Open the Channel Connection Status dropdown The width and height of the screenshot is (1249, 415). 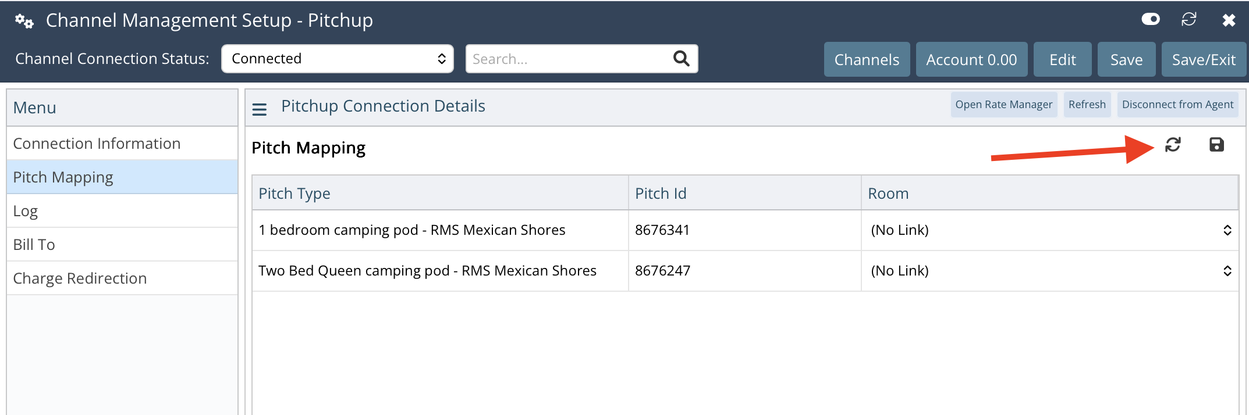point(338,59)
